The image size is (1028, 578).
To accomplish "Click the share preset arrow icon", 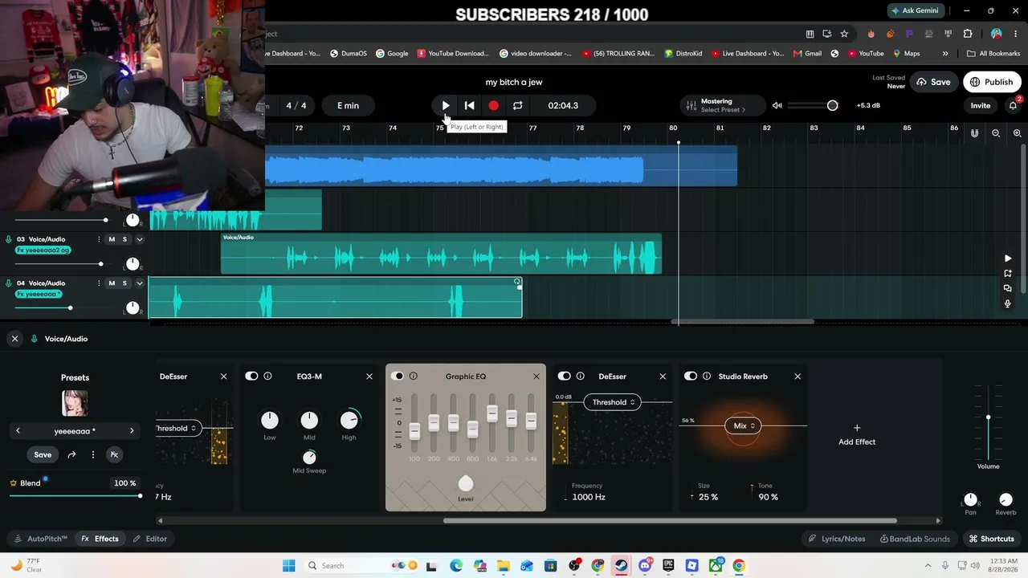I will 71,454.
